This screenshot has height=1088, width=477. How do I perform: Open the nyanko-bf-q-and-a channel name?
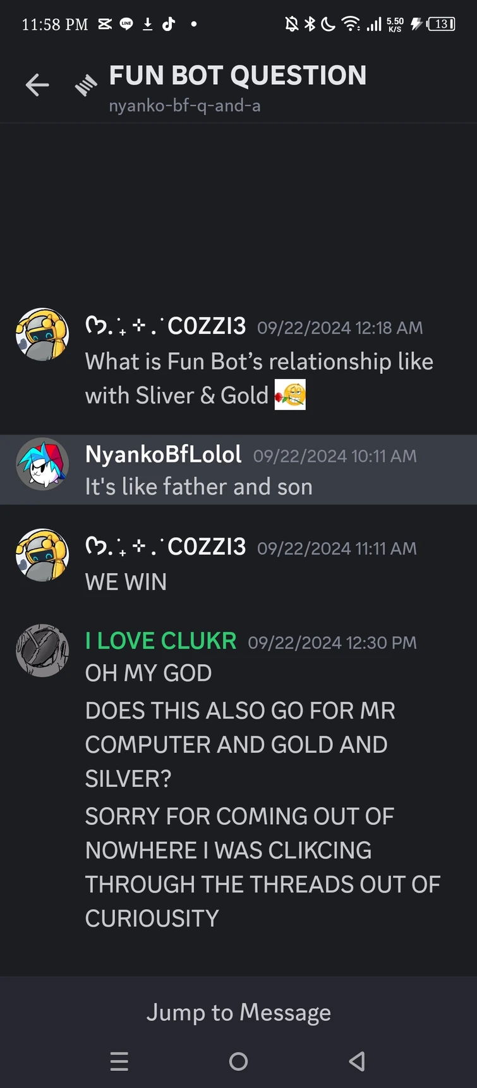click(184, 106)
